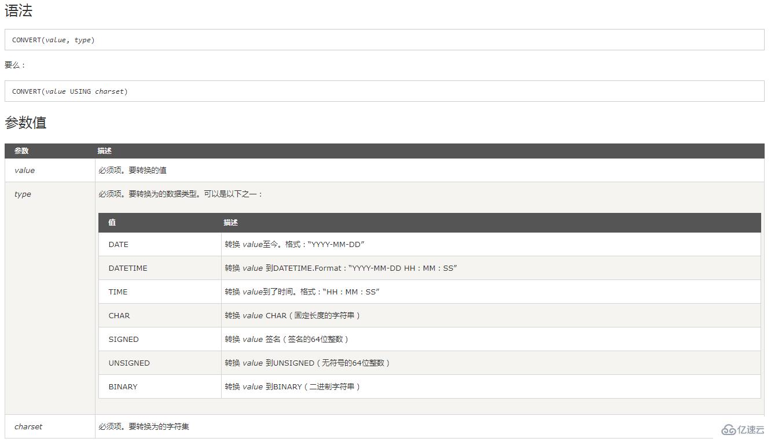Click the BINARY type value cell
The width and height of the screenshot is (771, 442).
click(160, 386)
